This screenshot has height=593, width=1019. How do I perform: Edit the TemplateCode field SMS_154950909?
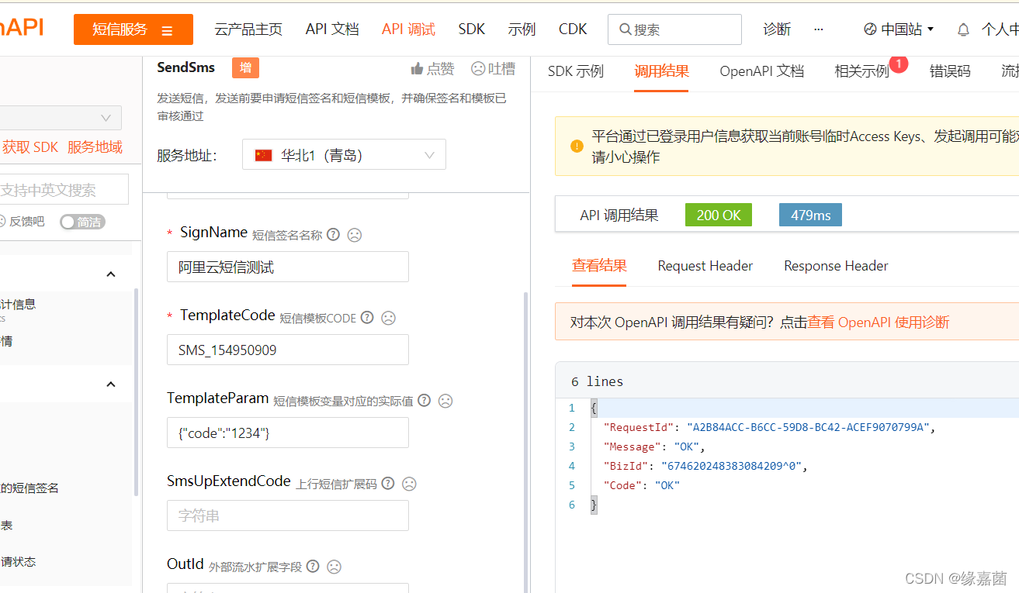click(x=288, y=350)
